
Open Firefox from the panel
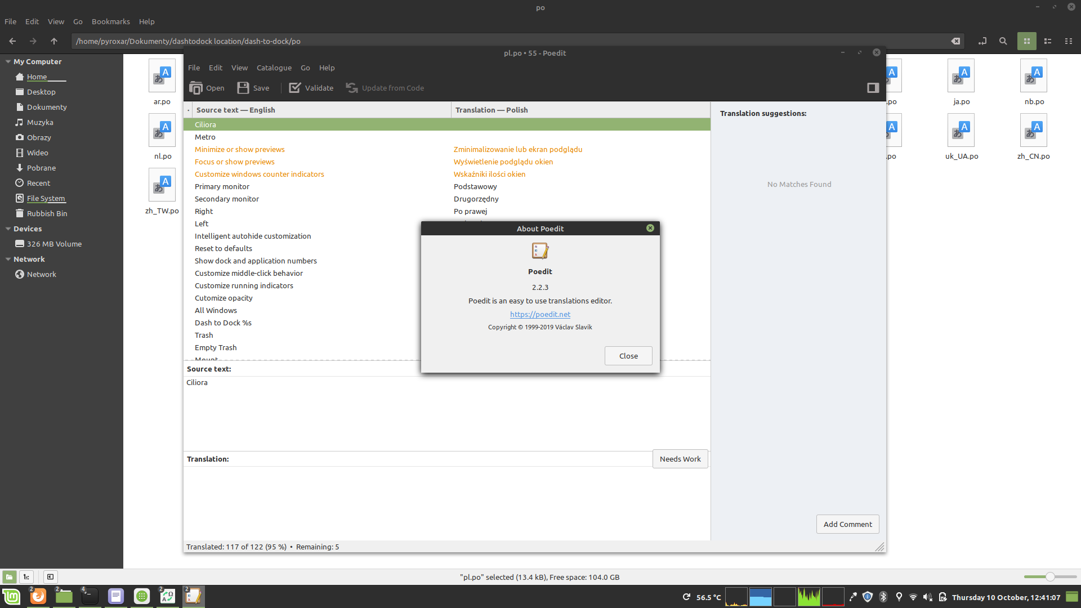click(x=38, y=596)
